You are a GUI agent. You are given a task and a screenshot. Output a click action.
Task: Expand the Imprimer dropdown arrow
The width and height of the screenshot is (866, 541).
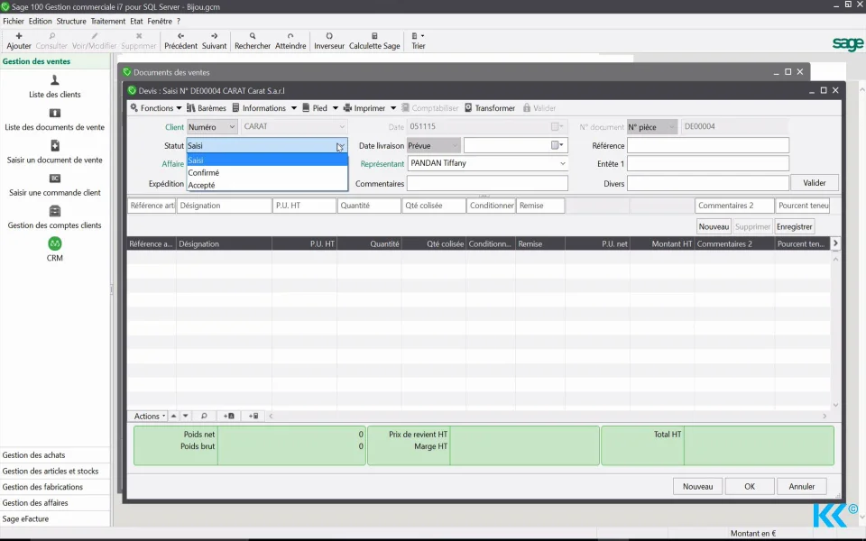pyautogui.click(x=393, y=108)
